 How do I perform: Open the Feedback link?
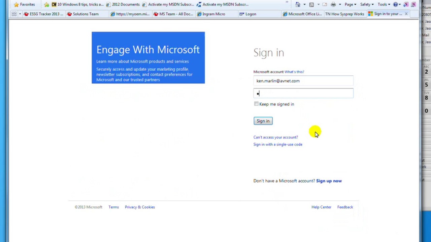pyautogui.click(x=345, y=207)
